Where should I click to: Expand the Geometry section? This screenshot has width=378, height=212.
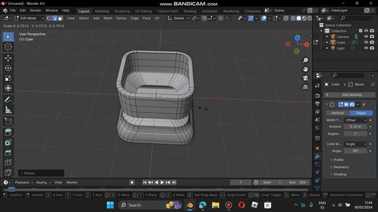340,167
